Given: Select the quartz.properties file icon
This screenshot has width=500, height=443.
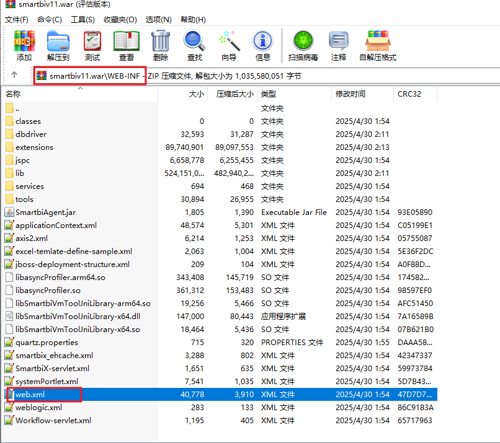Looking at the screenshot, I should [9, 343].
